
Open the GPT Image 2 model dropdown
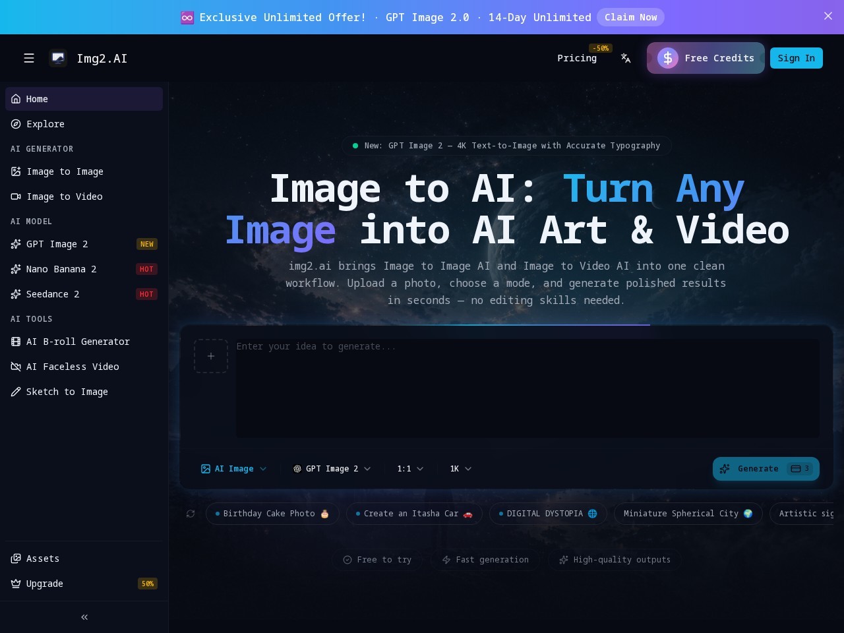pyautogui.click(x=332, y=469)
